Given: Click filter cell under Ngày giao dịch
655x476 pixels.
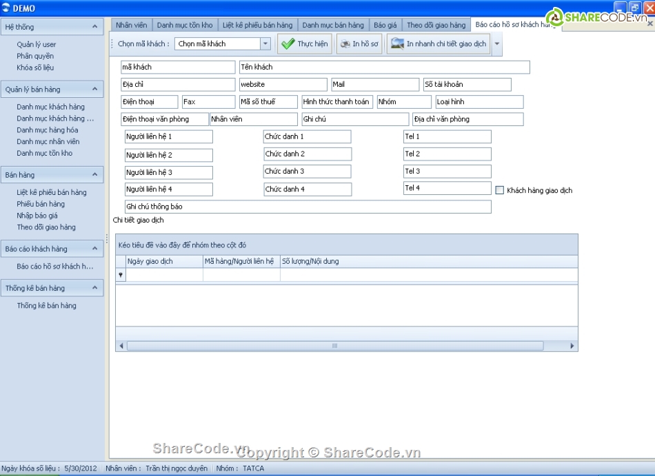Looking at the screenshot, I should (165, 275).
